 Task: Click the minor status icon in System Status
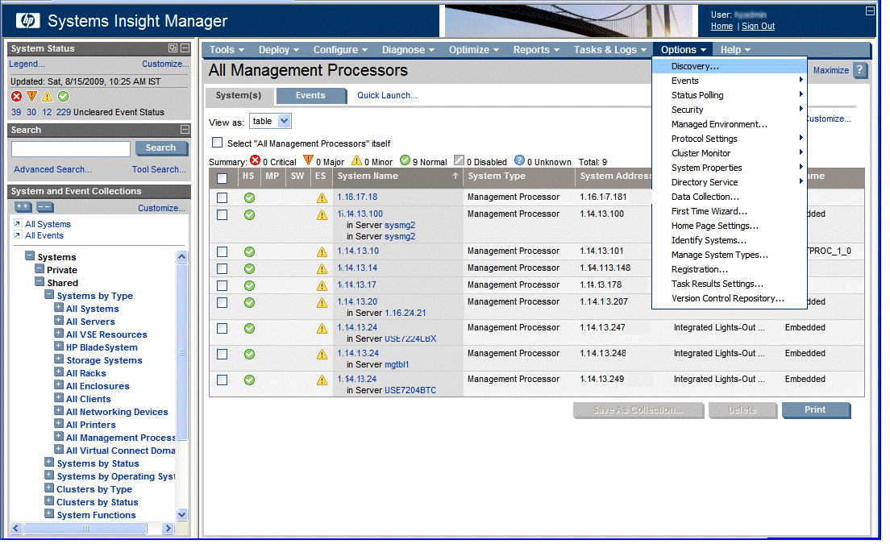47,97
